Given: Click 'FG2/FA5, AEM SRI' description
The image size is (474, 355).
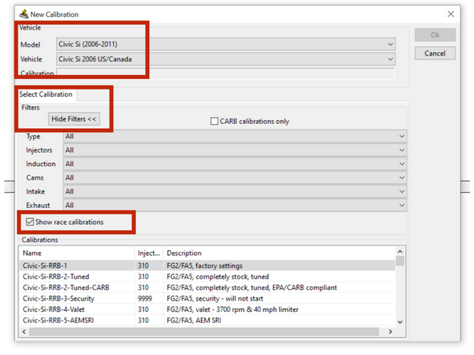Looking at the screenshot, I should pyautogui.click(x=194, y=321).
